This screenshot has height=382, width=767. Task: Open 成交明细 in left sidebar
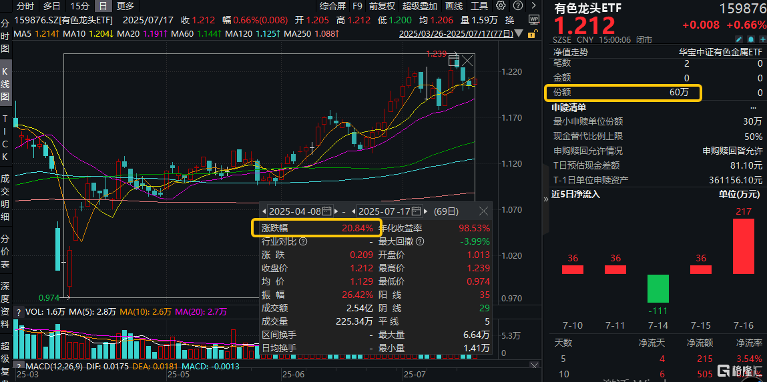[5, 198]
